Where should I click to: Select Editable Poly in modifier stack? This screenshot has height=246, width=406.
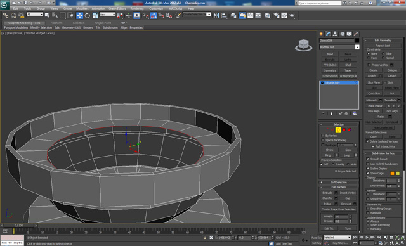click(x=339, y=83)
